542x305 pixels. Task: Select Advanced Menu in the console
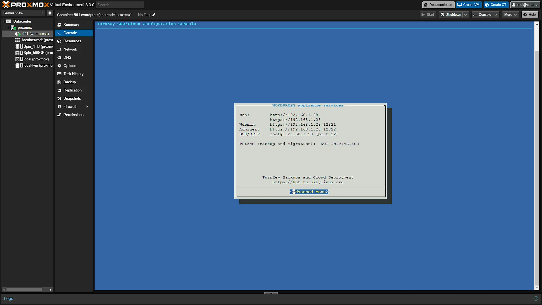tap(309, 192)
